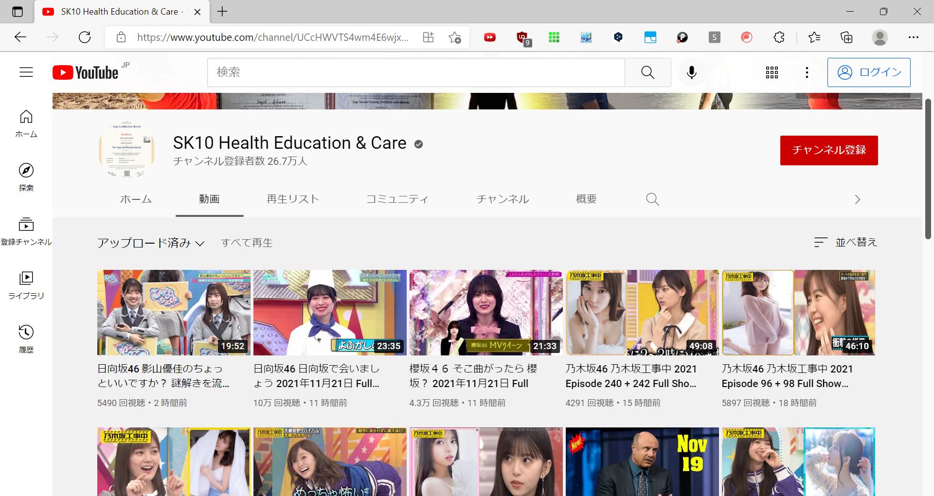Click the ログイン sign-in button
Viewport: 934px width, 496px height.
tap(869, 72)
